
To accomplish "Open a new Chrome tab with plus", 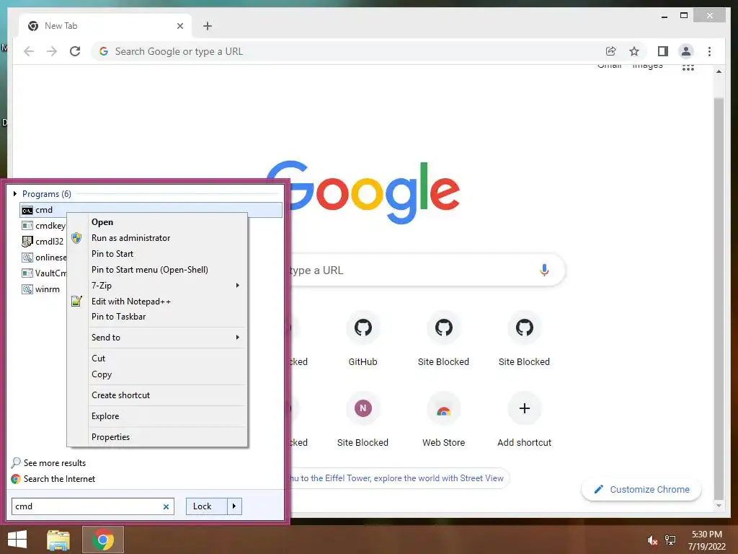I will [x=208, y=26].
